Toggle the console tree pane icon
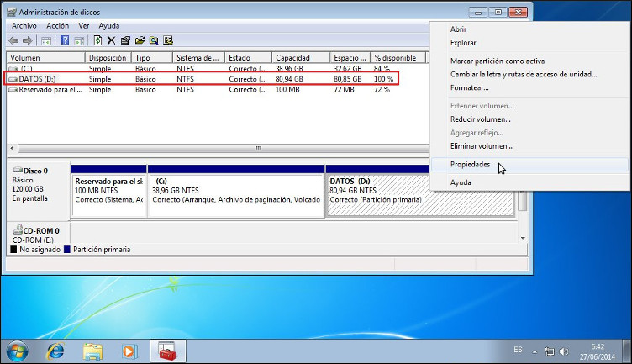Image resolution: width=632 pixels, height=364 pixels. tap(46, 40)
